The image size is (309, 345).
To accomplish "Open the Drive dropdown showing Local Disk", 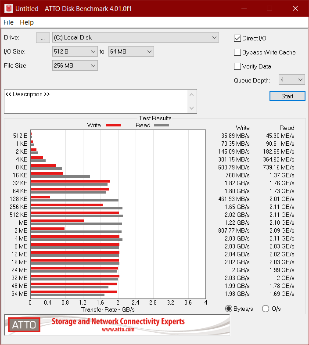I will coord(136,37).
